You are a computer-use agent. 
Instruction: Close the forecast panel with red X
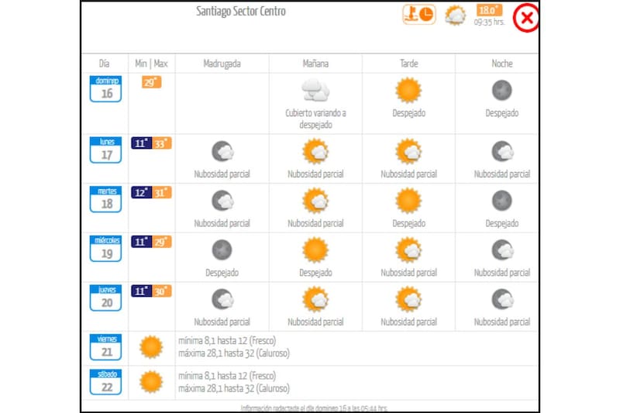tap(526, 19)
